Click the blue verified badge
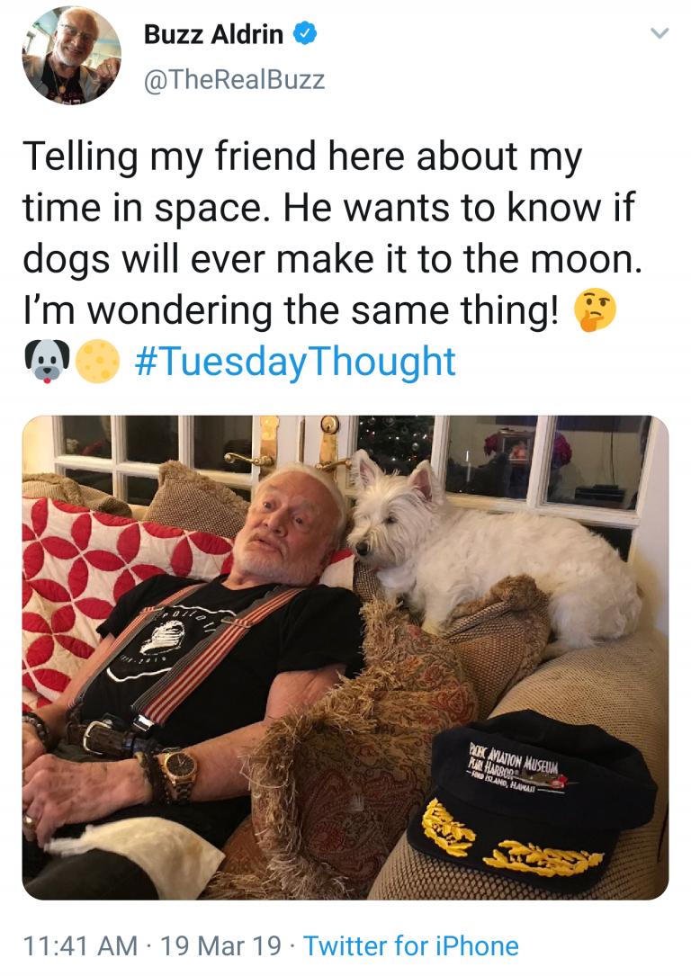The width and height of the screenshot is (691, 976). [305, 33]
